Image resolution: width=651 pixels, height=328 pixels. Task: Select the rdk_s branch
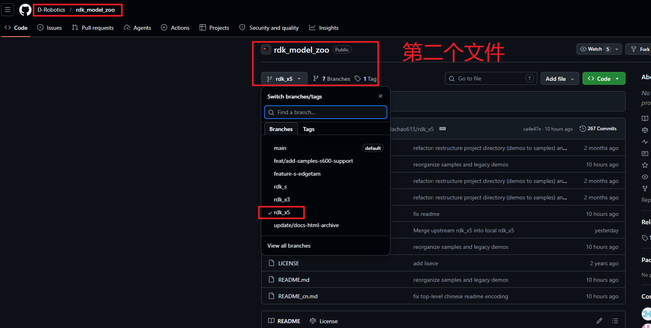[326, 187]
